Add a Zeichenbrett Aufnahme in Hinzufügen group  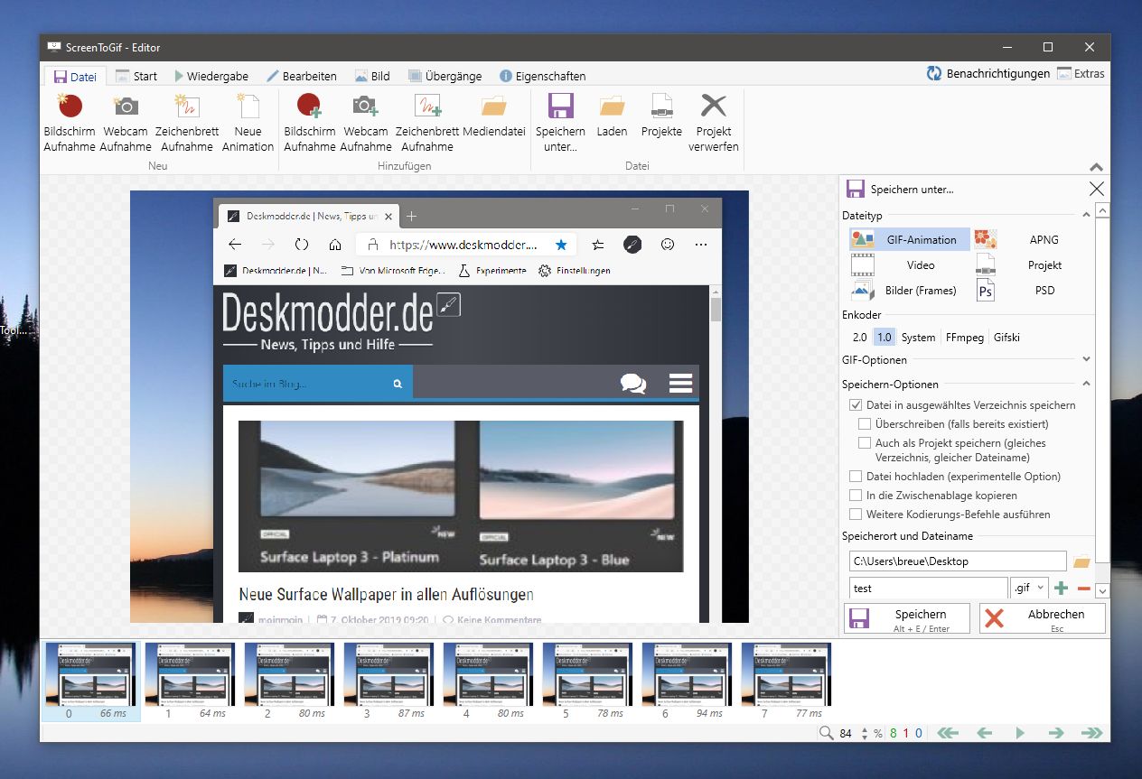click(427, 123)
